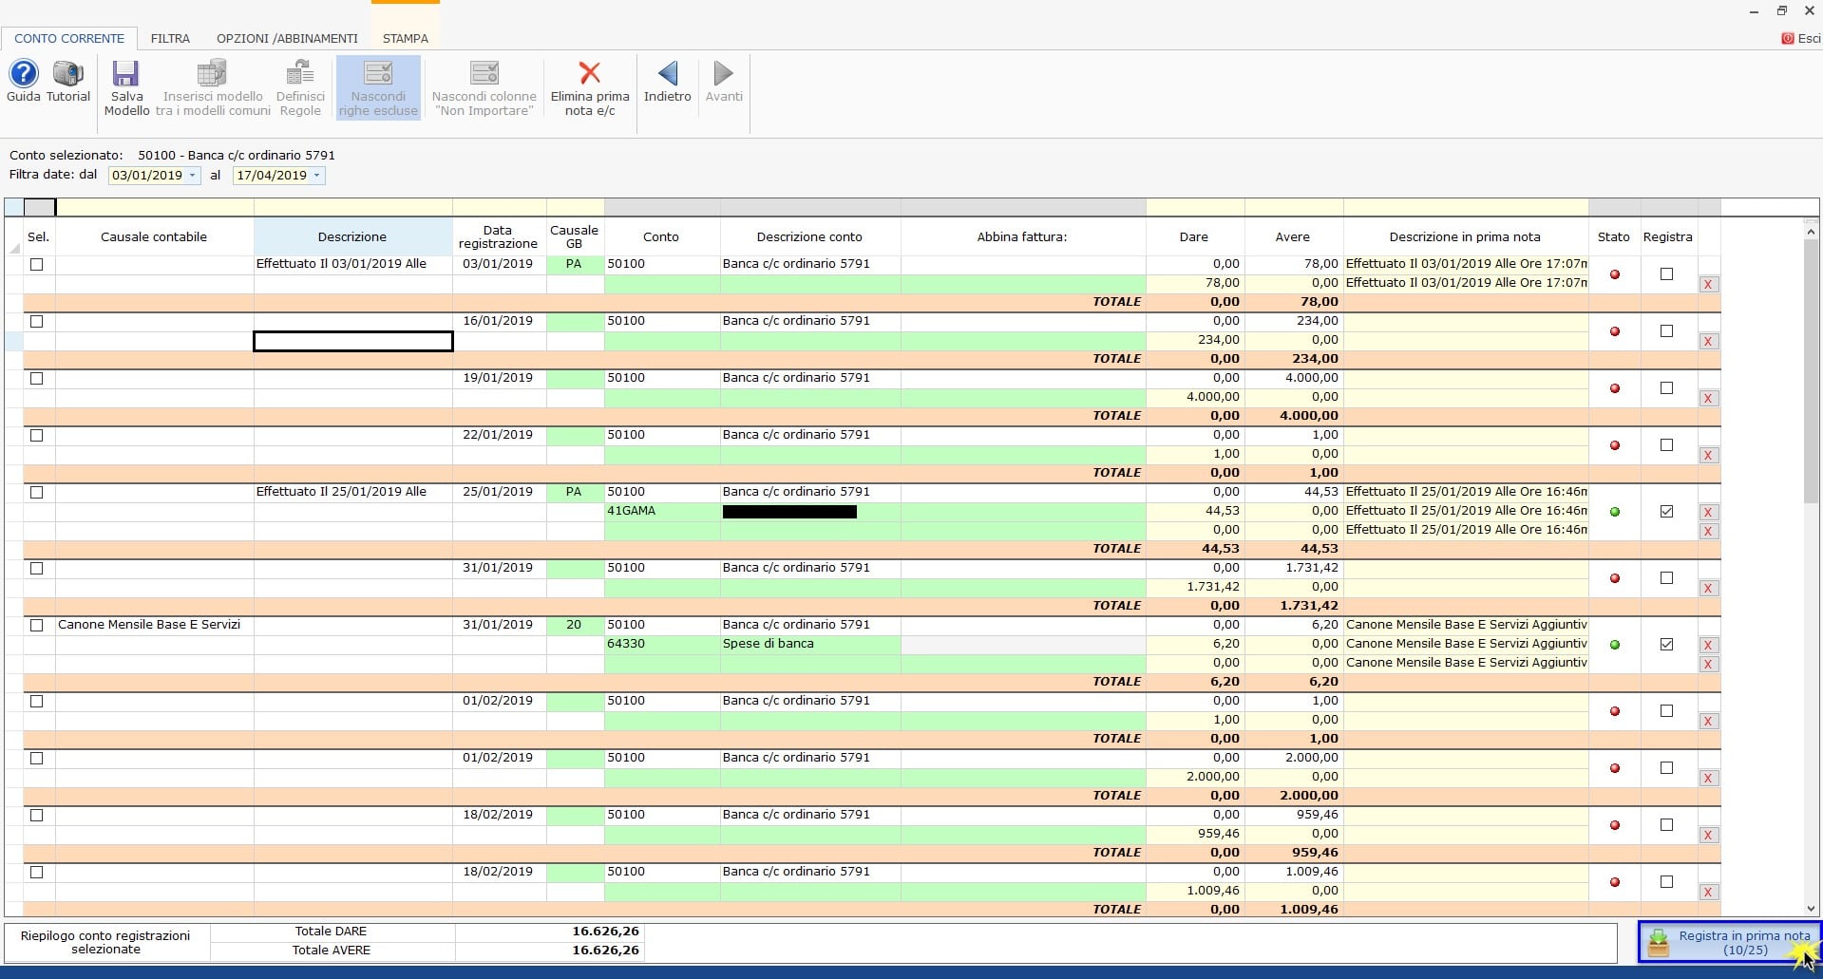Enable Registra checkbox for 16/01/2019 entry
The height and width of the screenshot is (979, 1823).
[x=1666, y=331]
